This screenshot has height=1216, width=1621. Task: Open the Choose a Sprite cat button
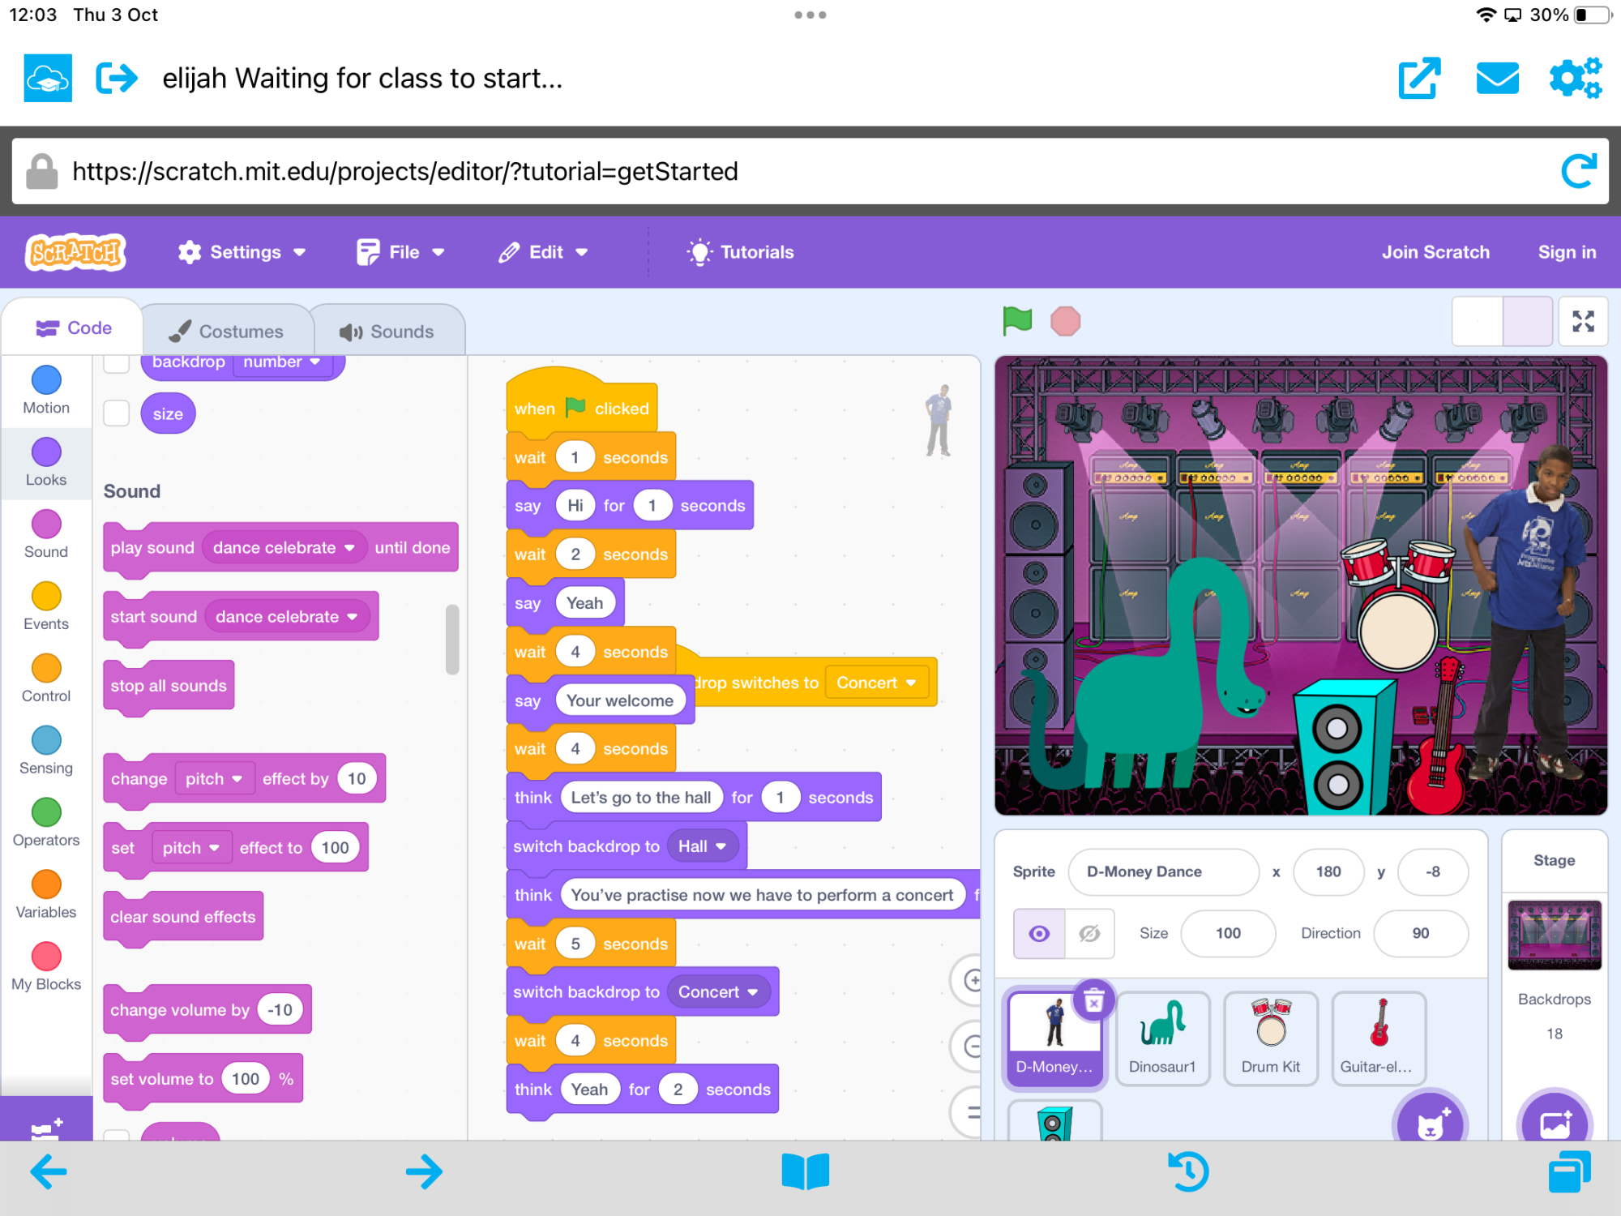1431,1123
